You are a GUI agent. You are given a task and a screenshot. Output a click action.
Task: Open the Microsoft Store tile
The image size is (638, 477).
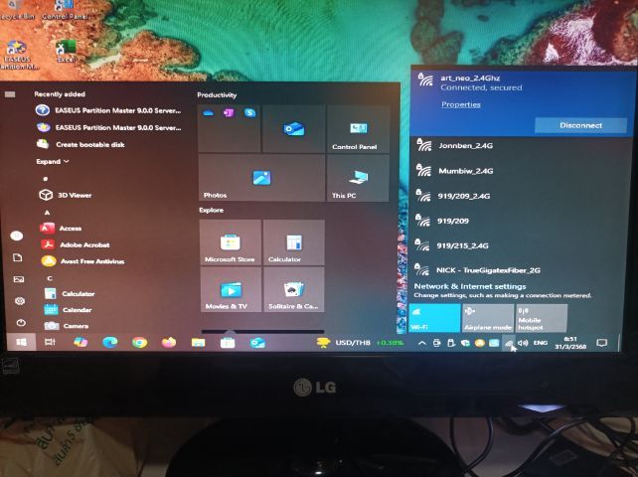coord(230,243)
